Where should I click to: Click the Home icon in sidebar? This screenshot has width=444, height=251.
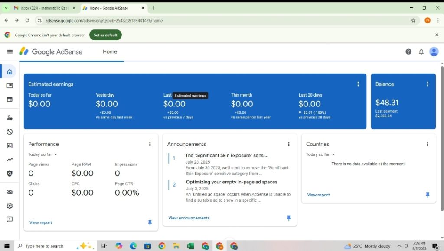coord(10,71)
